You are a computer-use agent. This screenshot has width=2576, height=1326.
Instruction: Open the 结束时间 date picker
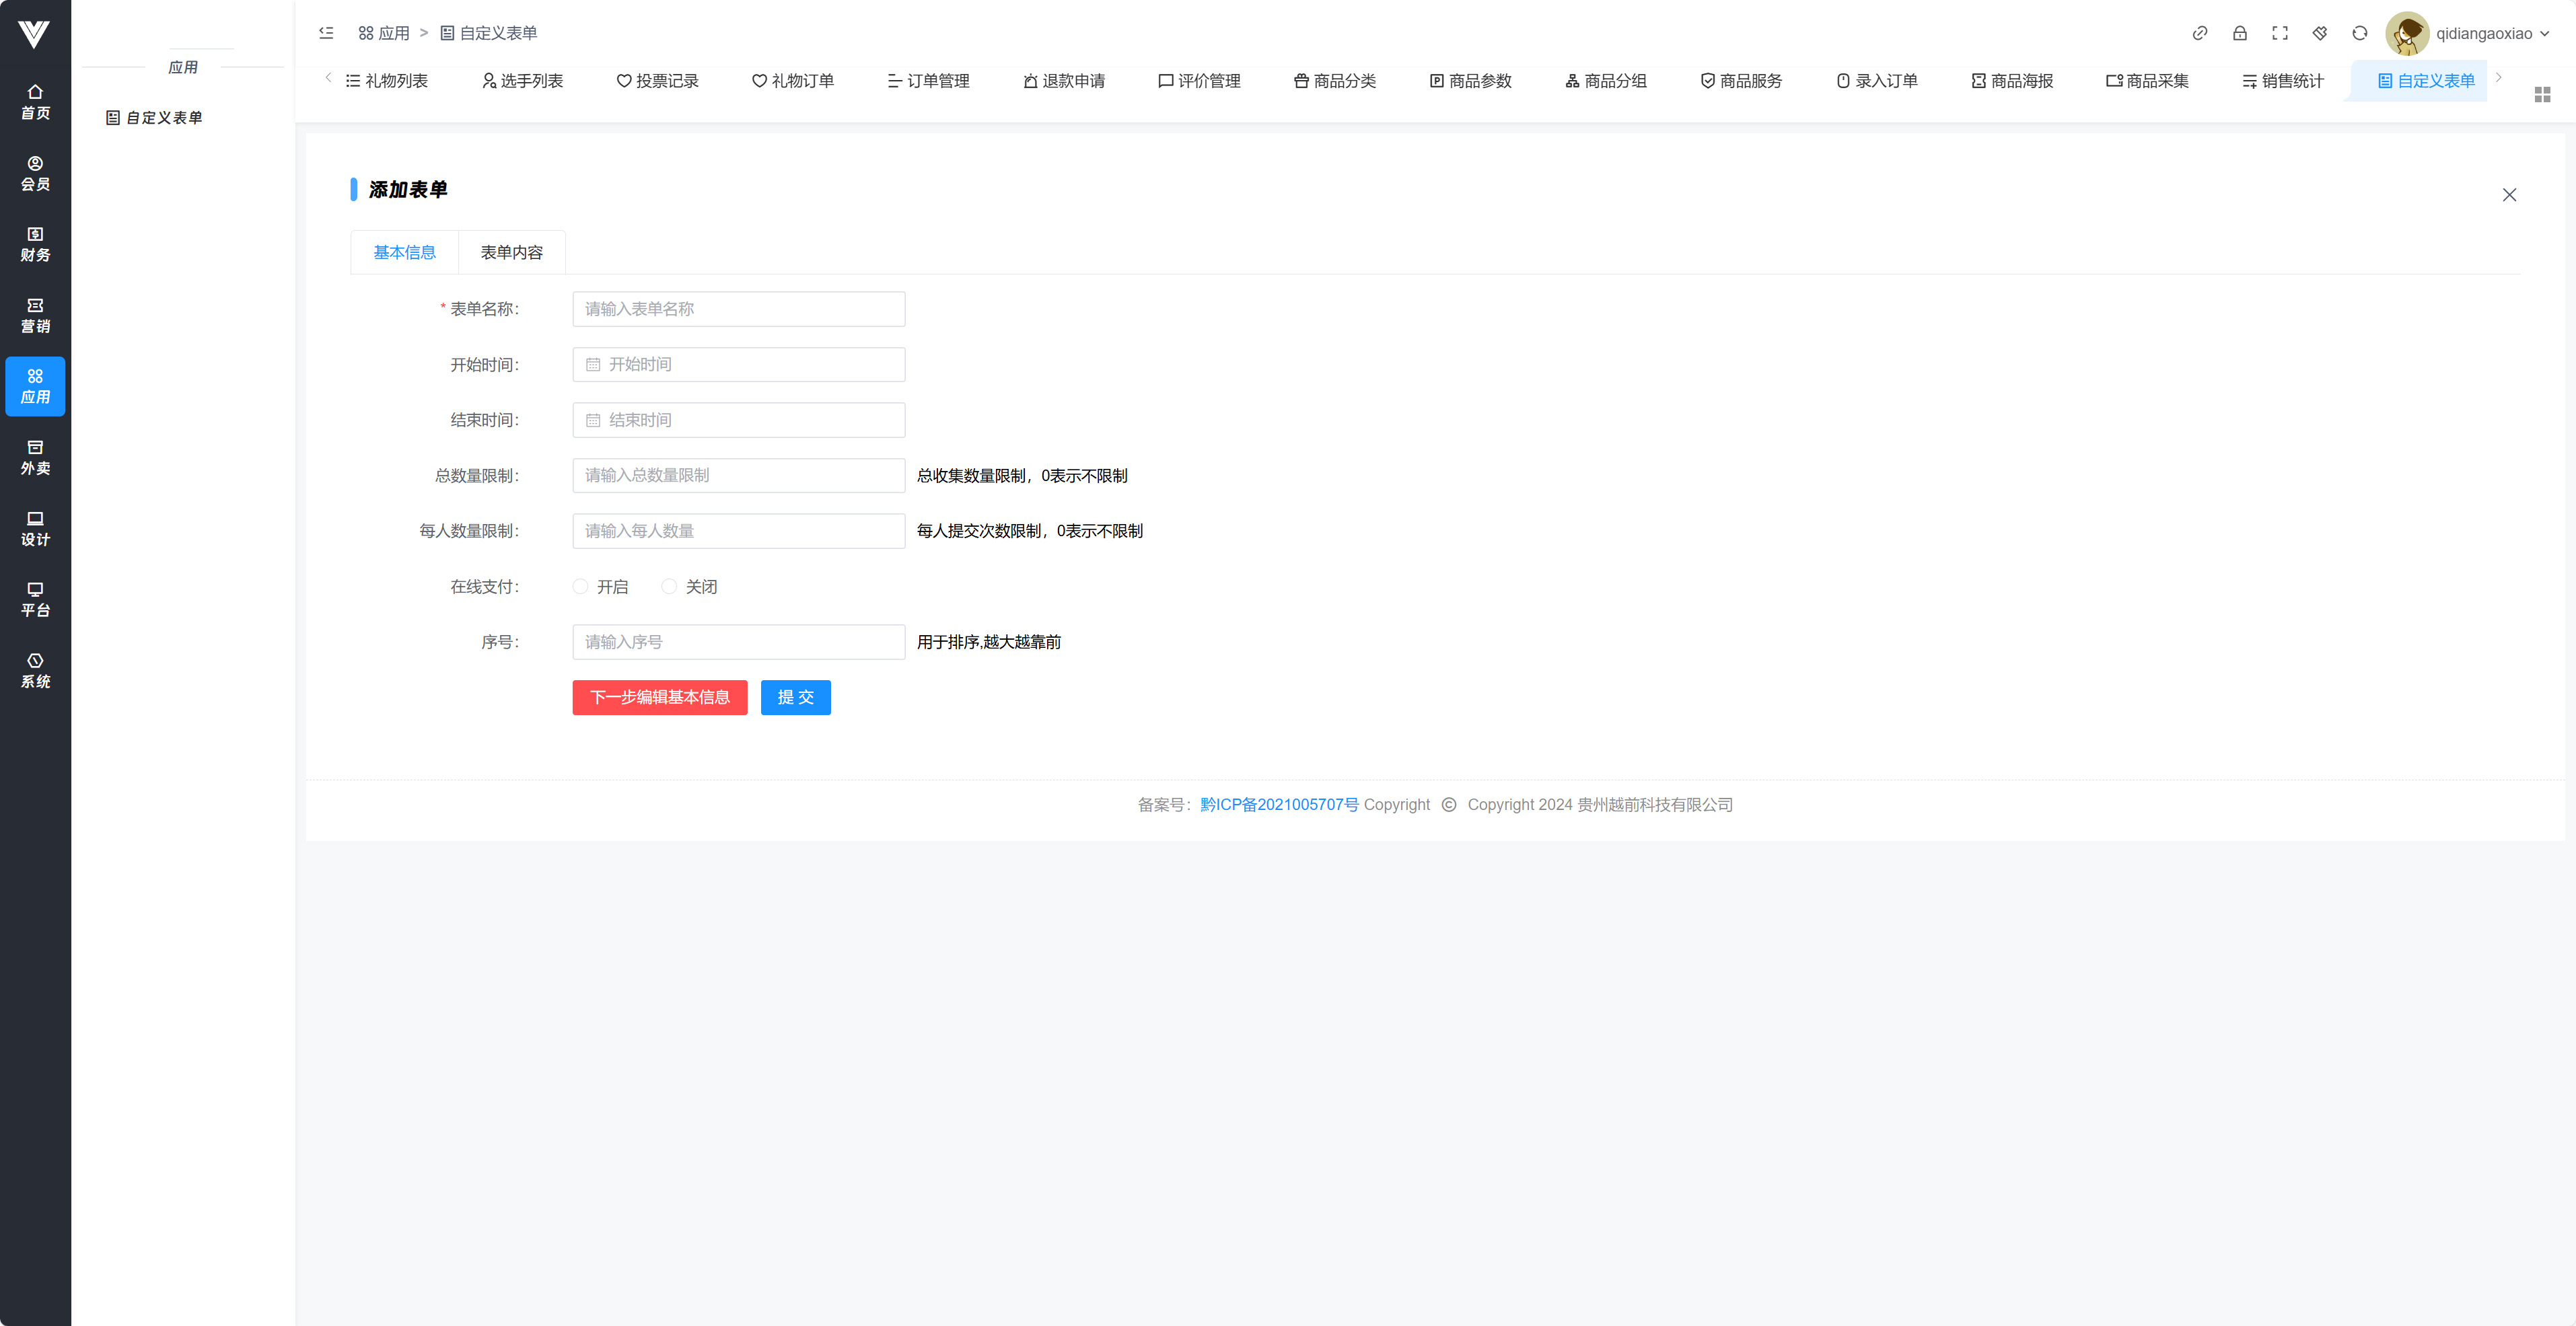pos(738,420)
